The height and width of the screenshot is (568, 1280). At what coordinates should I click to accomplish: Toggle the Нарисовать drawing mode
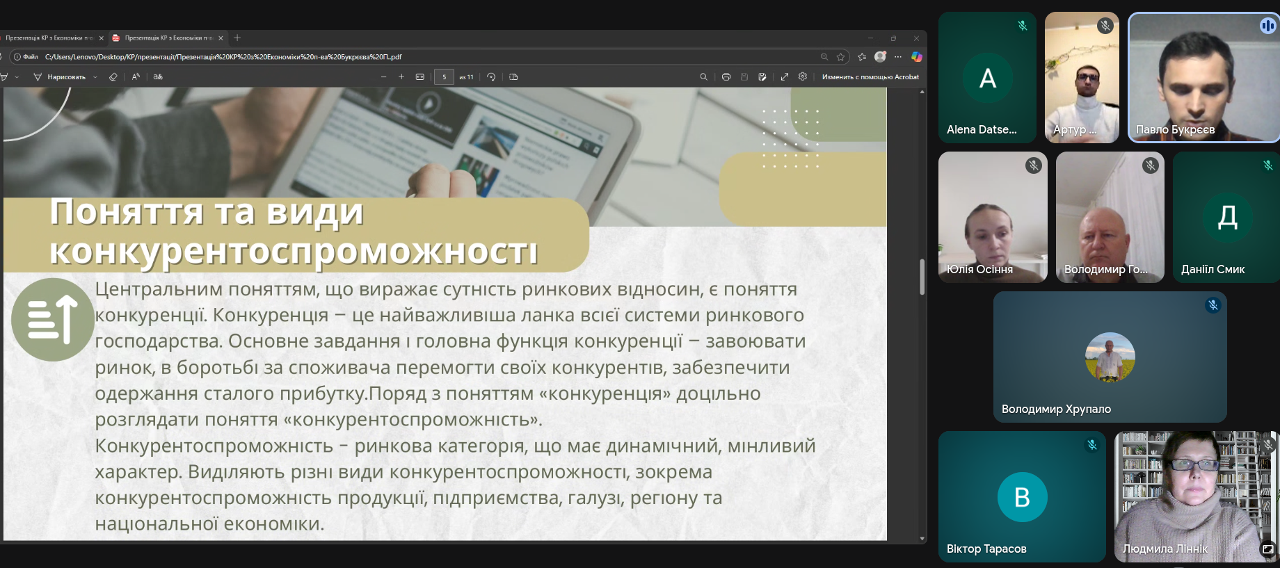click(x=60, y=77)
